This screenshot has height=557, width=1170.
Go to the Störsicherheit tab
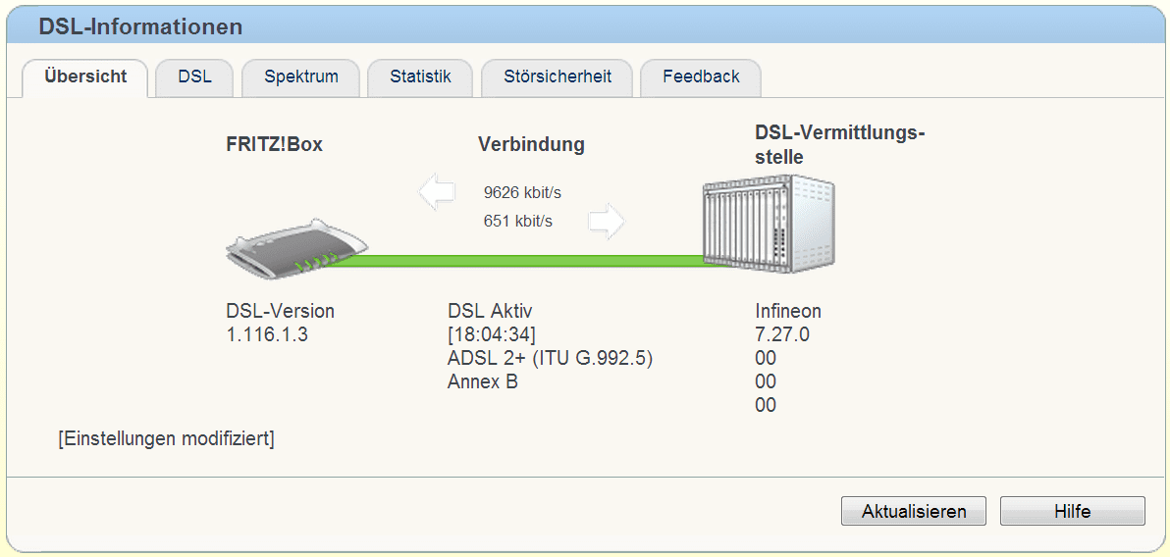[558, 76]
